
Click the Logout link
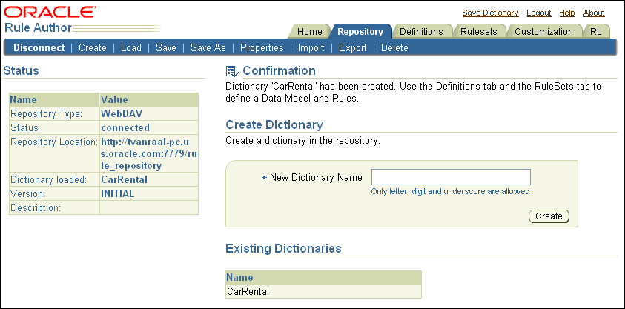click(x=538, y=13)
